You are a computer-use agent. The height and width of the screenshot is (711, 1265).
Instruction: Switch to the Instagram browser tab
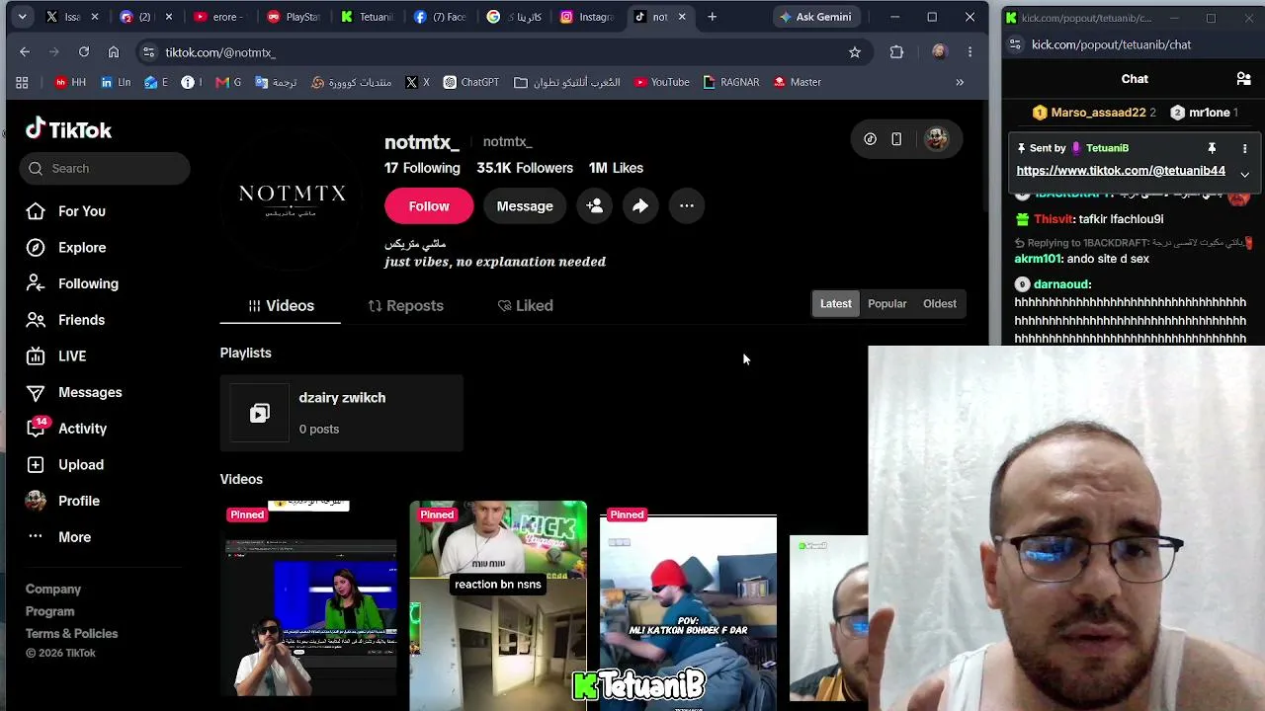[586, 17]
